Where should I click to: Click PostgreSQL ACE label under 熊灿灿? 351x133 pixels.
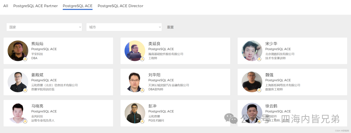(44, 49)
